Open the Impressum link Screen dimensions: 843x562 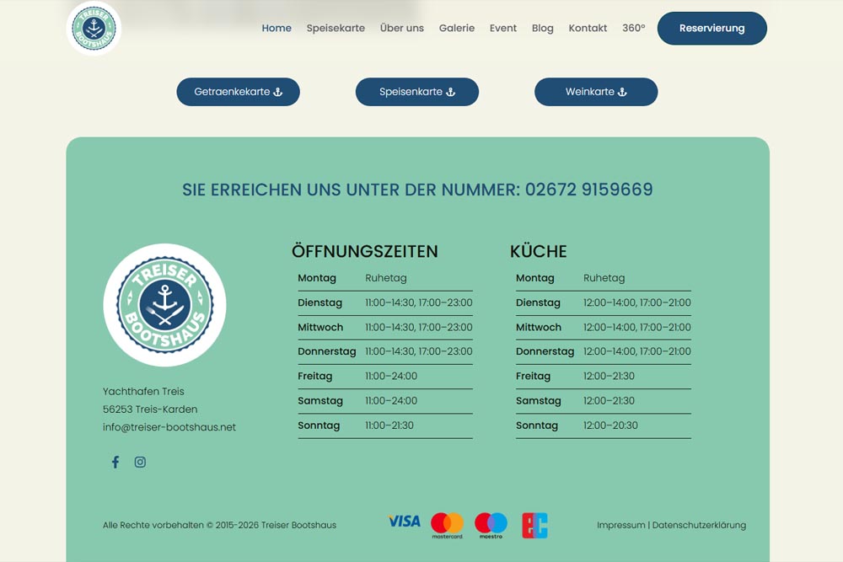tap(620, 525)
